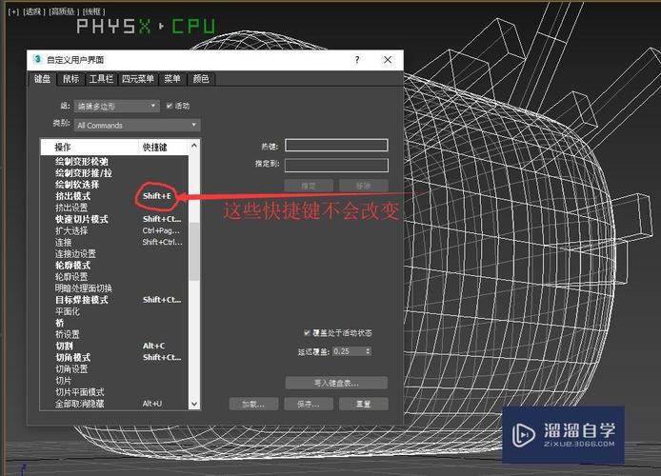Click the 3ds Max logo in dialog title bar

pyautogui.click(x=37, y=59)
